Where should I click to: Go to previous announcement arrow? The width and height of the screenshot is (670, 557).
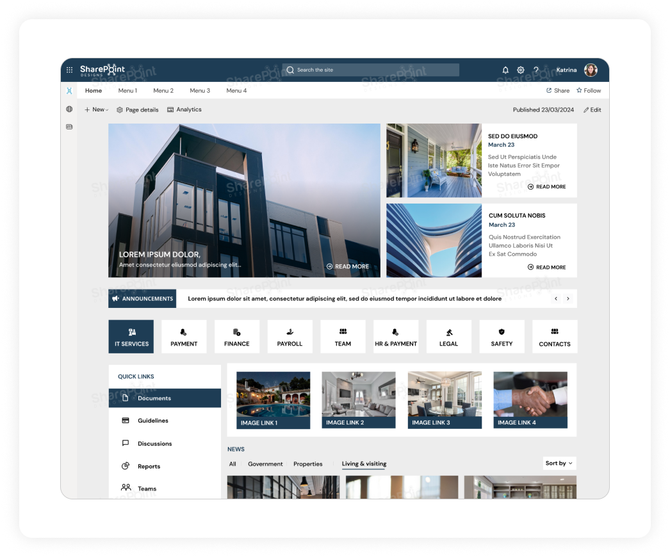coord(556,298)
